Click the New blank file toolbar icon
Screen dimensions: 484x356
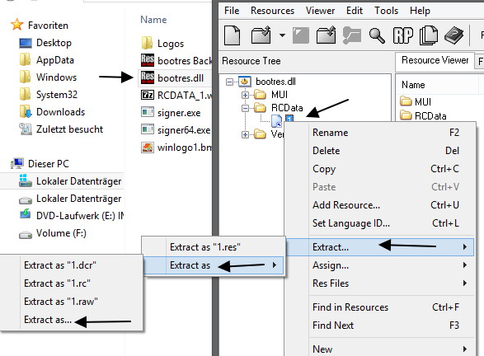[233, 35]
